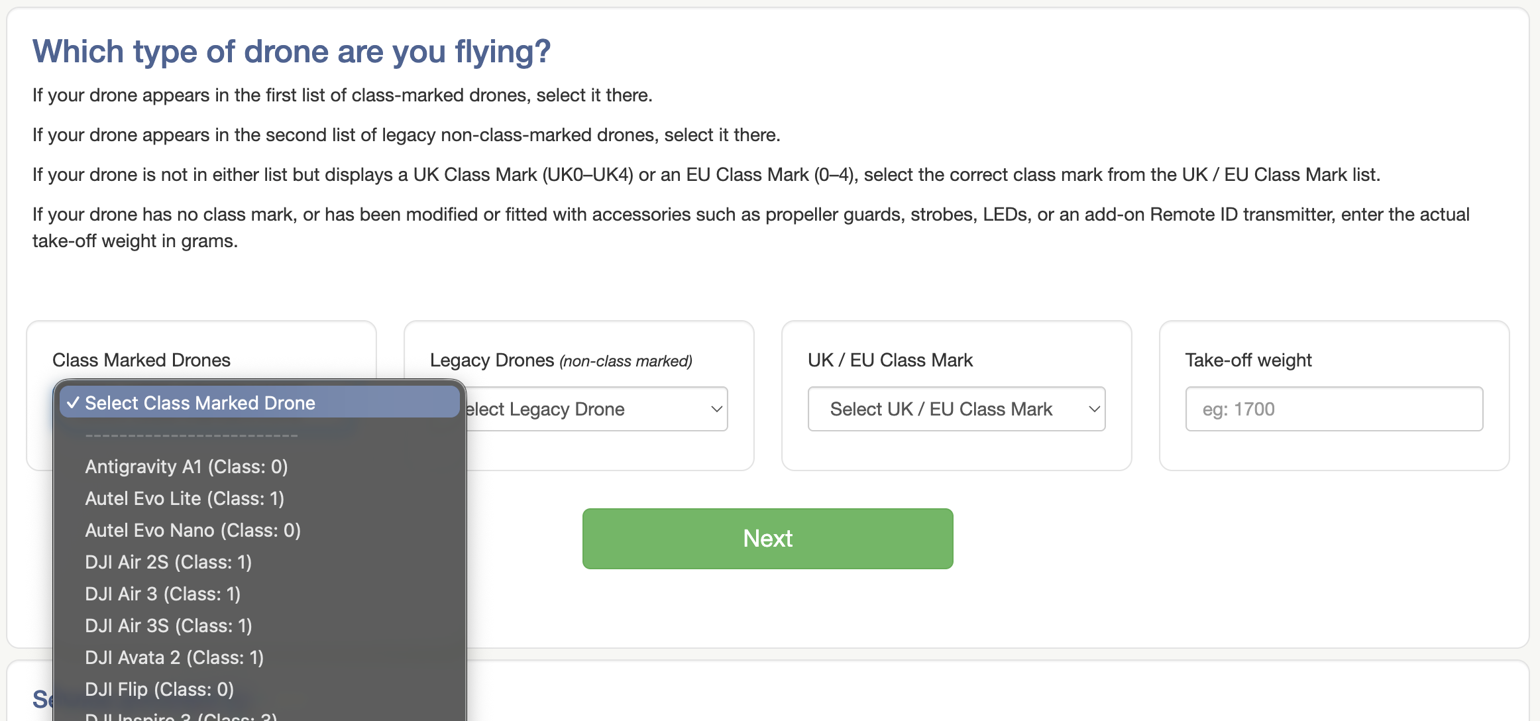Choose Autel Evo Lite (Class: 1)
This screenshot has width=1540, height=721.
(184, 498)
